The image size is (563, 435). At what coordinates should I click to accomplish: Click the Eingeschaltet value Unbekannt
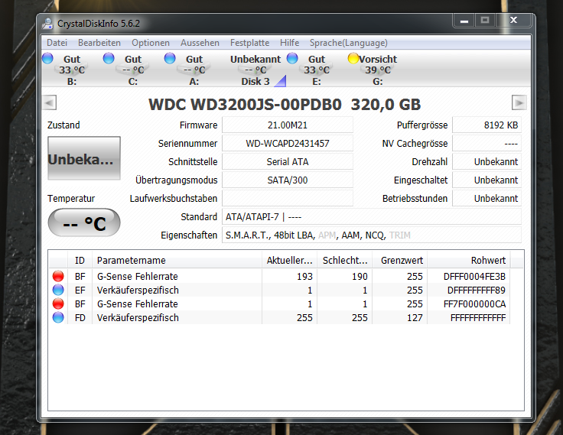[487, 180]
